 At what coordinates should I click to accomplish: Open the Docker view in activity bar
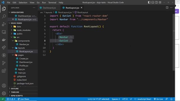coord(4,40)
